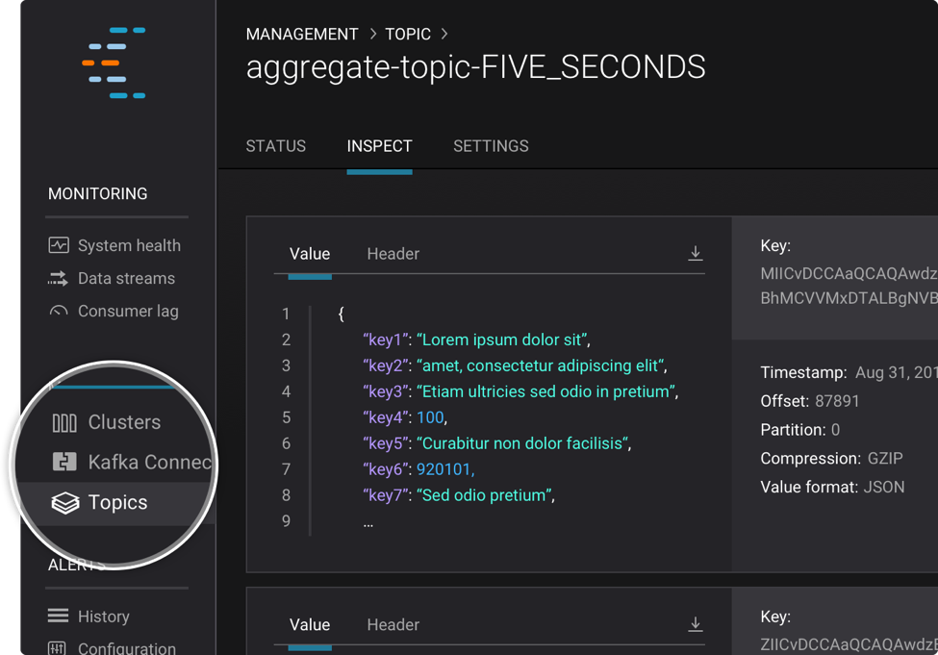The height and width of the screenshot is (655, 938).
Task: Switch to the SETTINGS tab
Action: coord(491,146)
